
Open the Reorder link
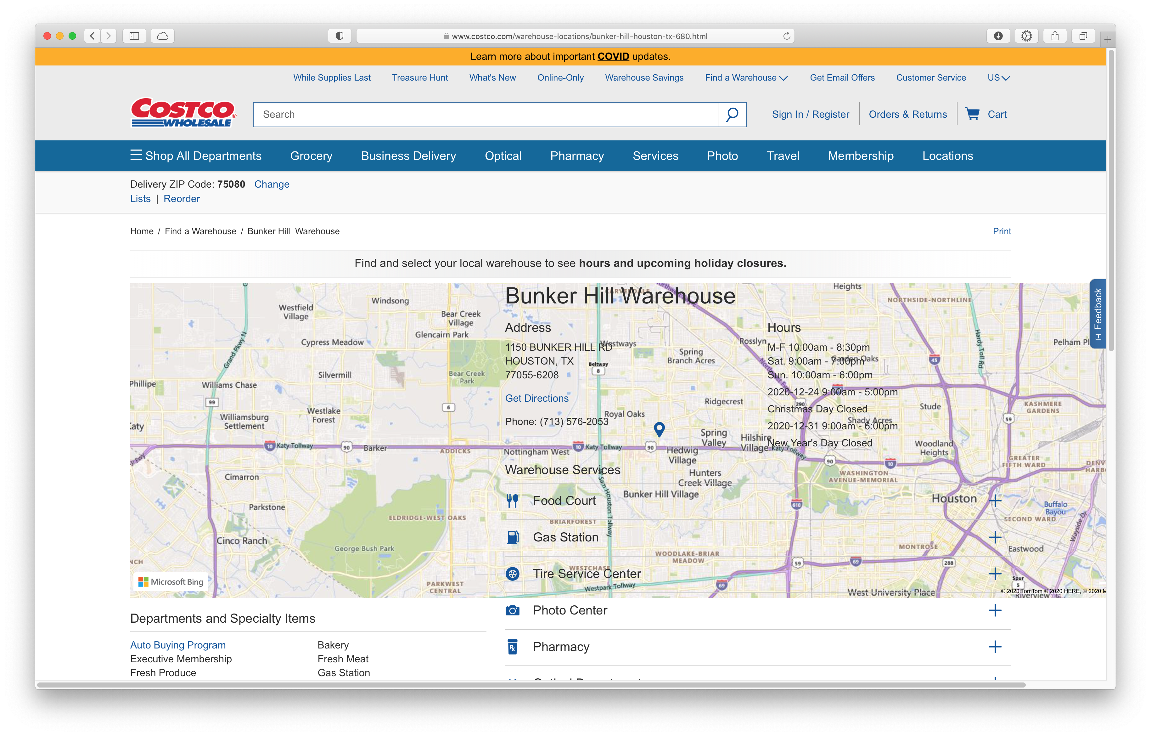click(x=182, y=198)
